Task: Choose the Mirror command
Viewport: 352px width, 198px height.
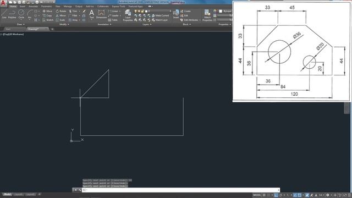Action: click(x=61, y=15)
